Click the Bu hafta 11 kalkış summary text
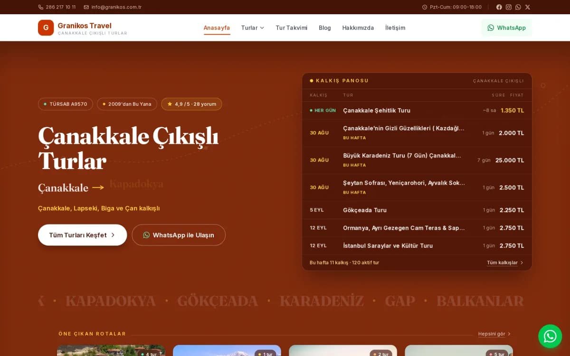The image size is (570, 356). point(344,262)
